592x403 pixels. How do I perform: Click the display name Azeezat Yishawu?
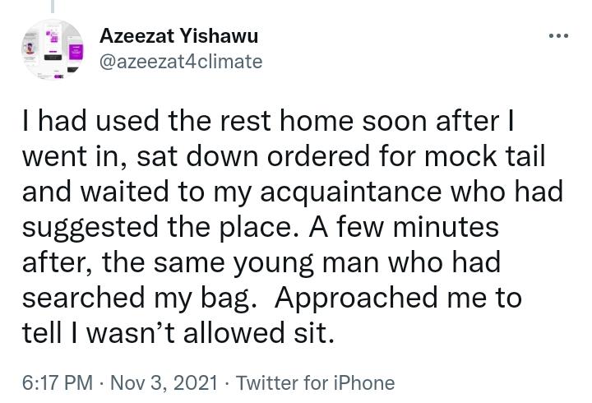click(179, 36)
